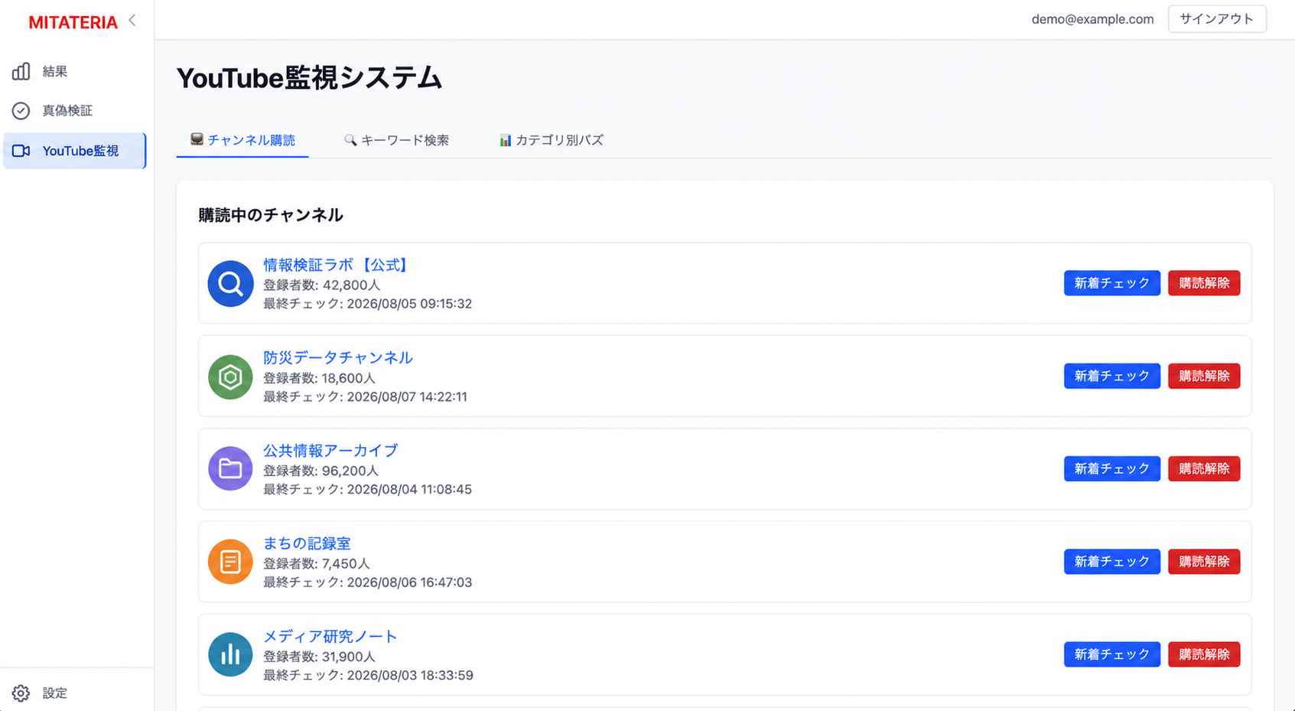Click the 登録者数: 96,200人 text

(321, 471)
